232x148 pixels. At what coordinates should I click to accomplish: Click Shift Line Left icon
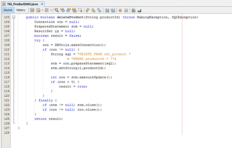coord(107,10)
